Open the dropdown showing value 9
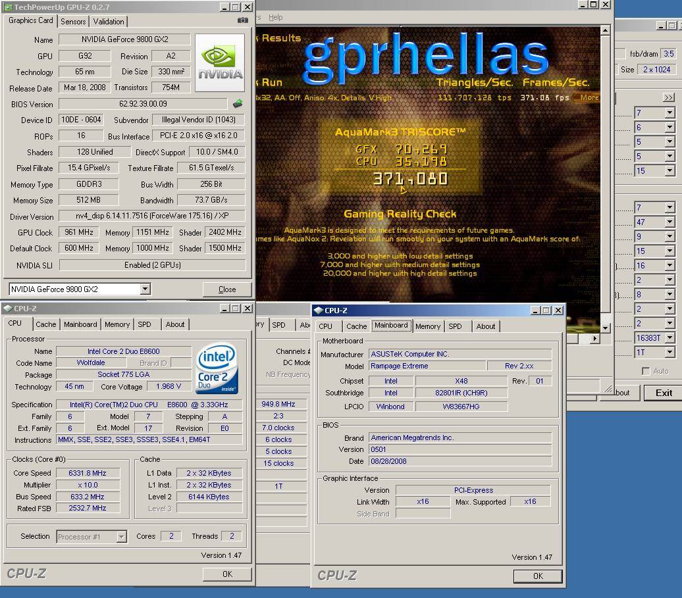682x598 pixels. [x=670, y=236]
